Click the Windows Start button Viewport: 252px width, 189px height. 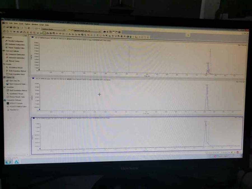pyautogui.click(x=8, y=162)
